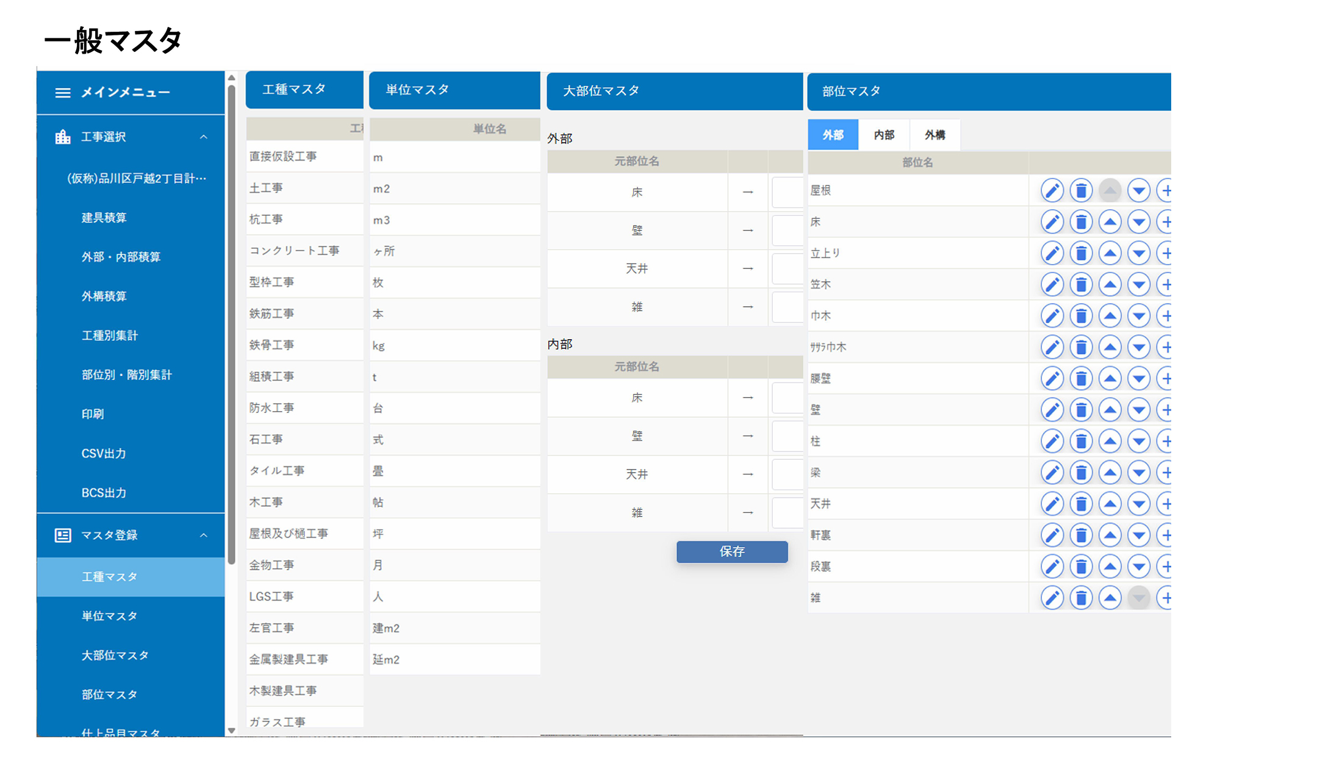Screen dimensions: 1342x777
Task: Collapse the 工事選択 section chevron
Action: pyautogui.click(x=204, y=137)
